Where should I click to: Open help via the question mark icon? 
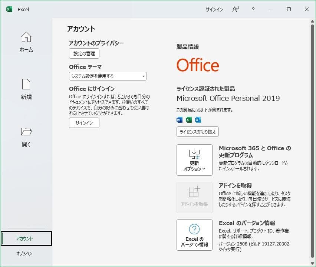pos(253,9)
